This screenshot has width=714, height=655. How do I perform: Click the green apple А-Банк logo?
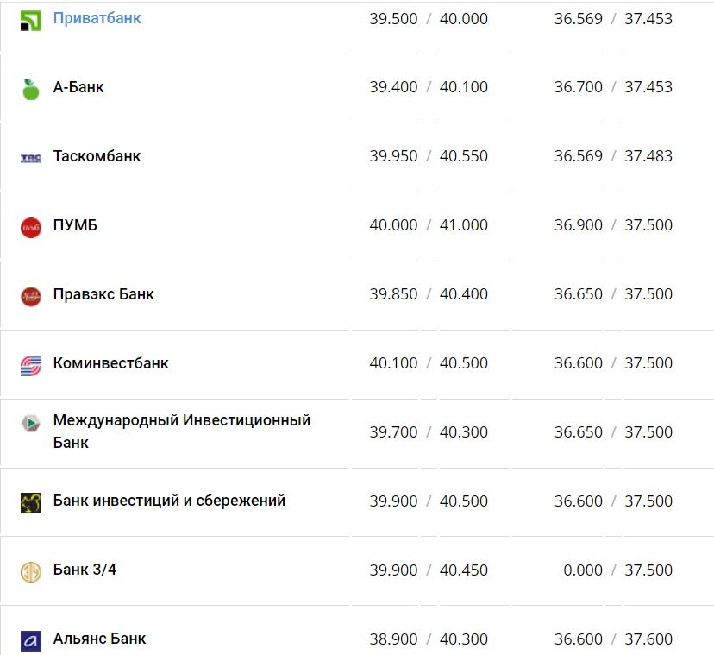click(31, 89)
